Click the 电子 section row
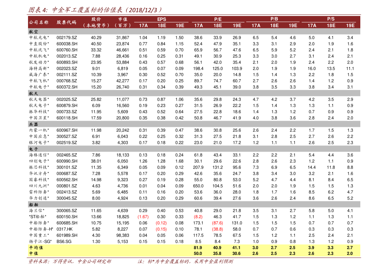388x271 pixels. 194,149
